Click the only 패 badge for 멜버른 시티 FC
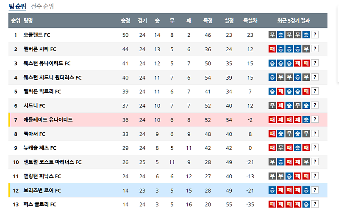Screen dimensions: 339x210 272,49
